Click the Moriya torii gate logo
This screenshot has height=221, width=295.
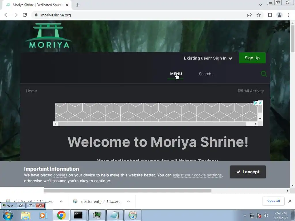pyautogui.click(x=48, y=36)
